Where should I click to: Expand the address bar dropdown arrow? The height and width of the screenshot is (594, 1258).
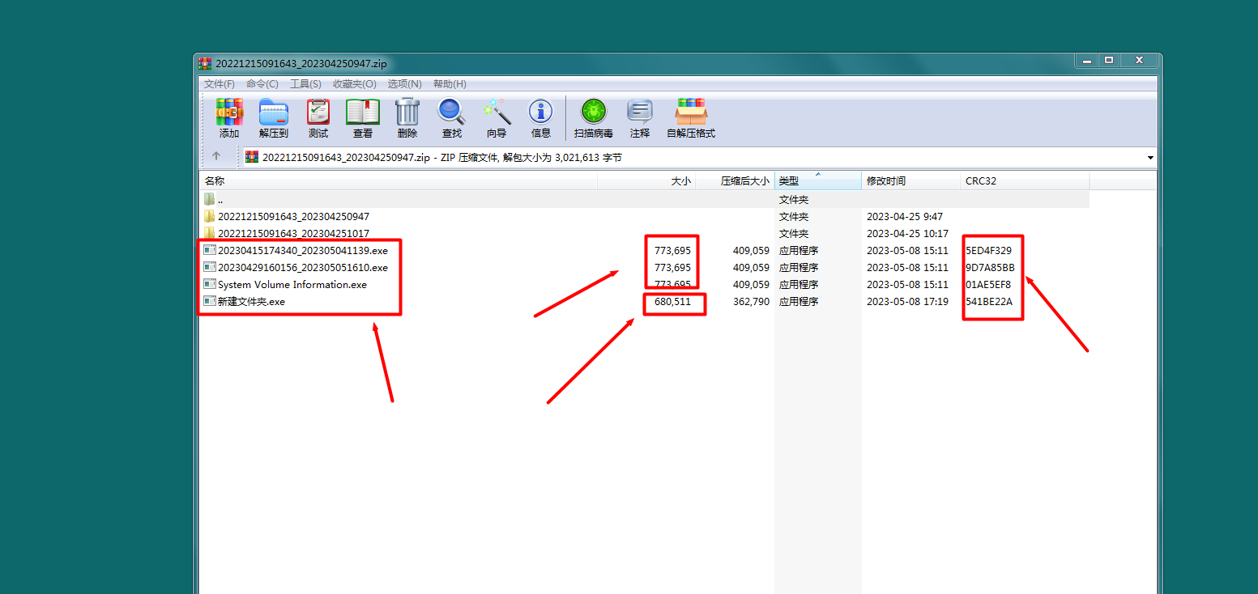tap(1150, 157)
